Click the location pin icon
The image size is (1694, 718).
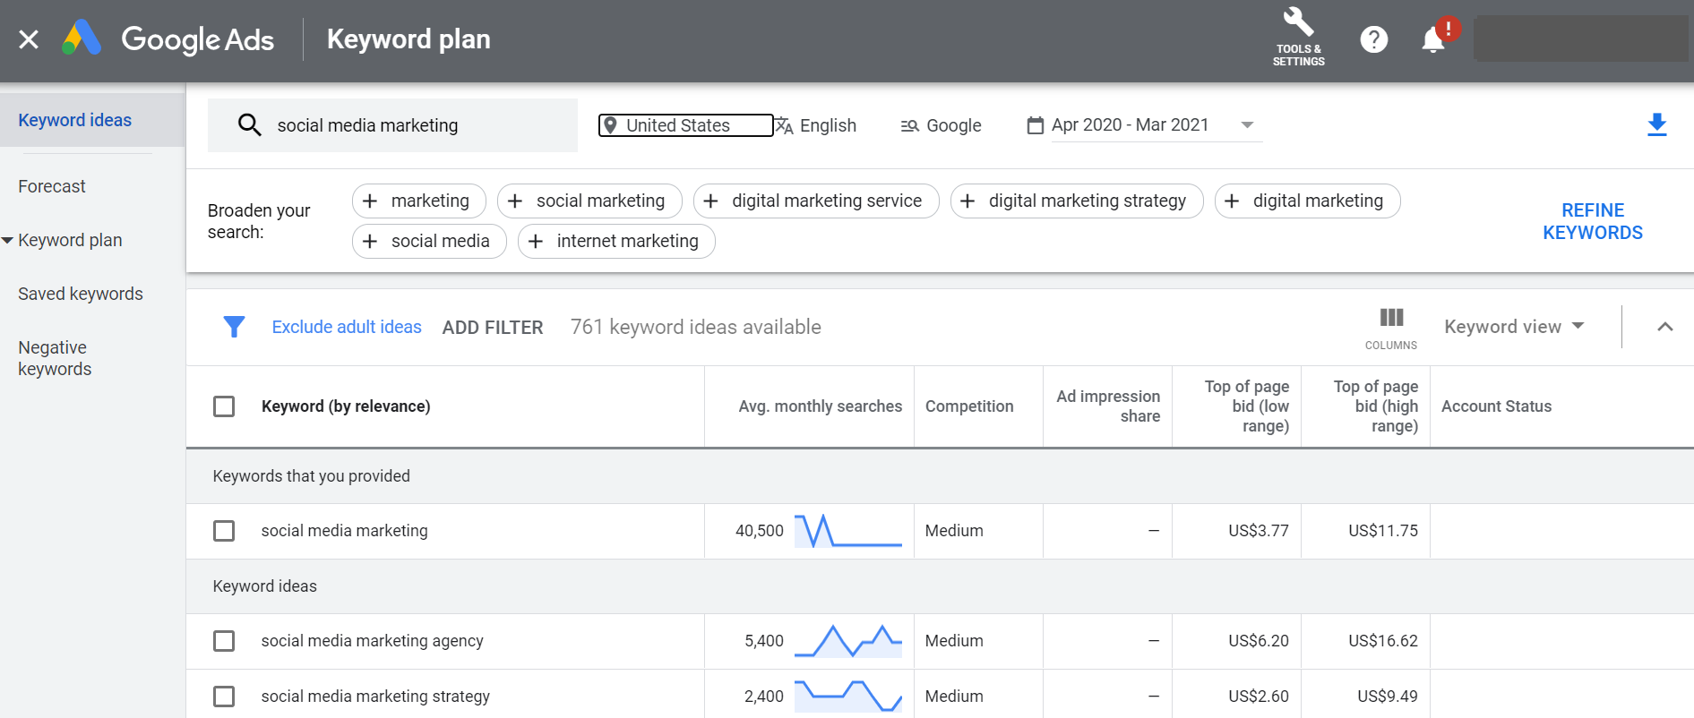coord(610,125)
